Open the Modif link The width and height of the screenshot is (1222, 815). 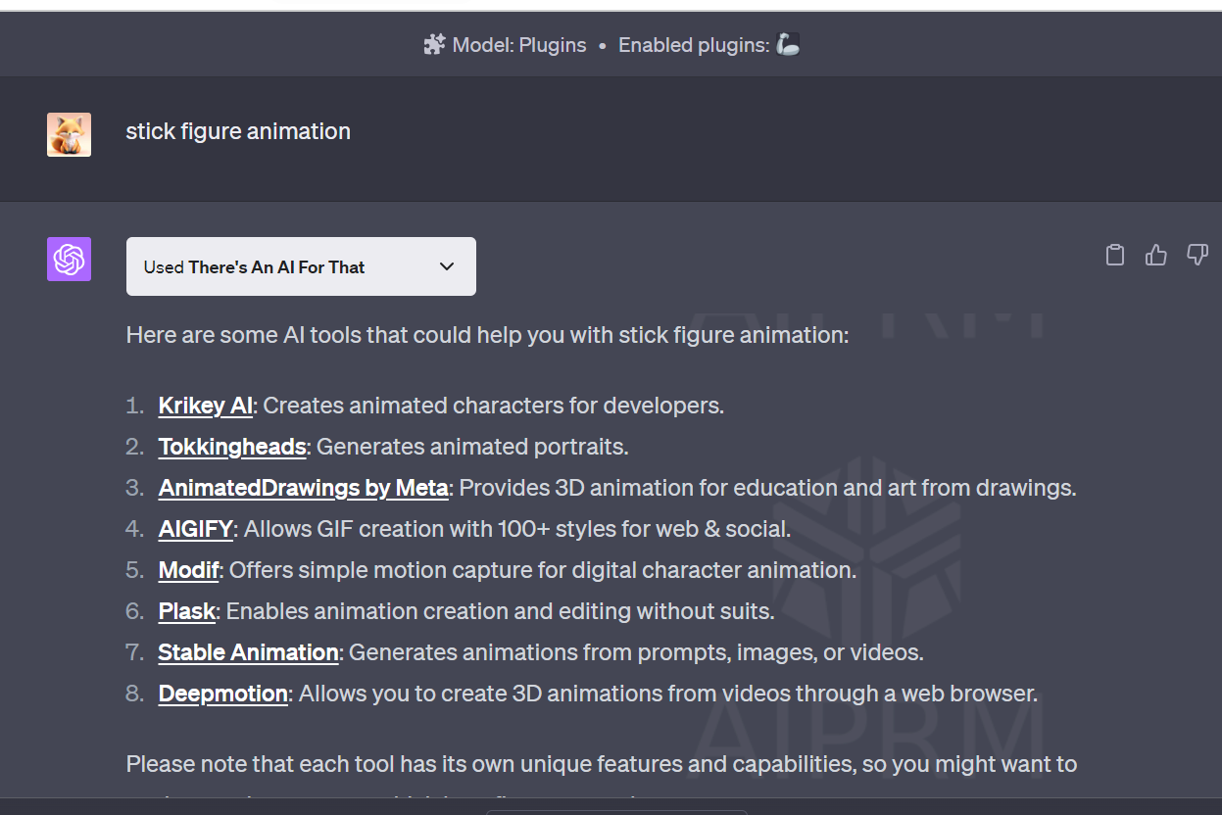click(x=188, y=570)
